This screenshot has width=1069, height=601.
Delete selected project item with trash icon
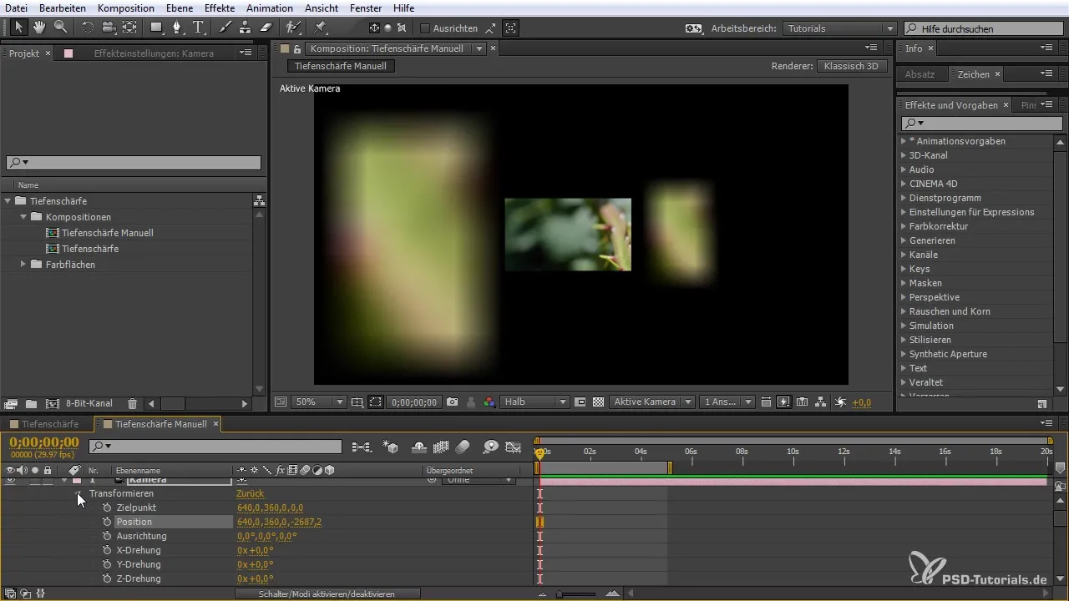click(x=132, y=403)
